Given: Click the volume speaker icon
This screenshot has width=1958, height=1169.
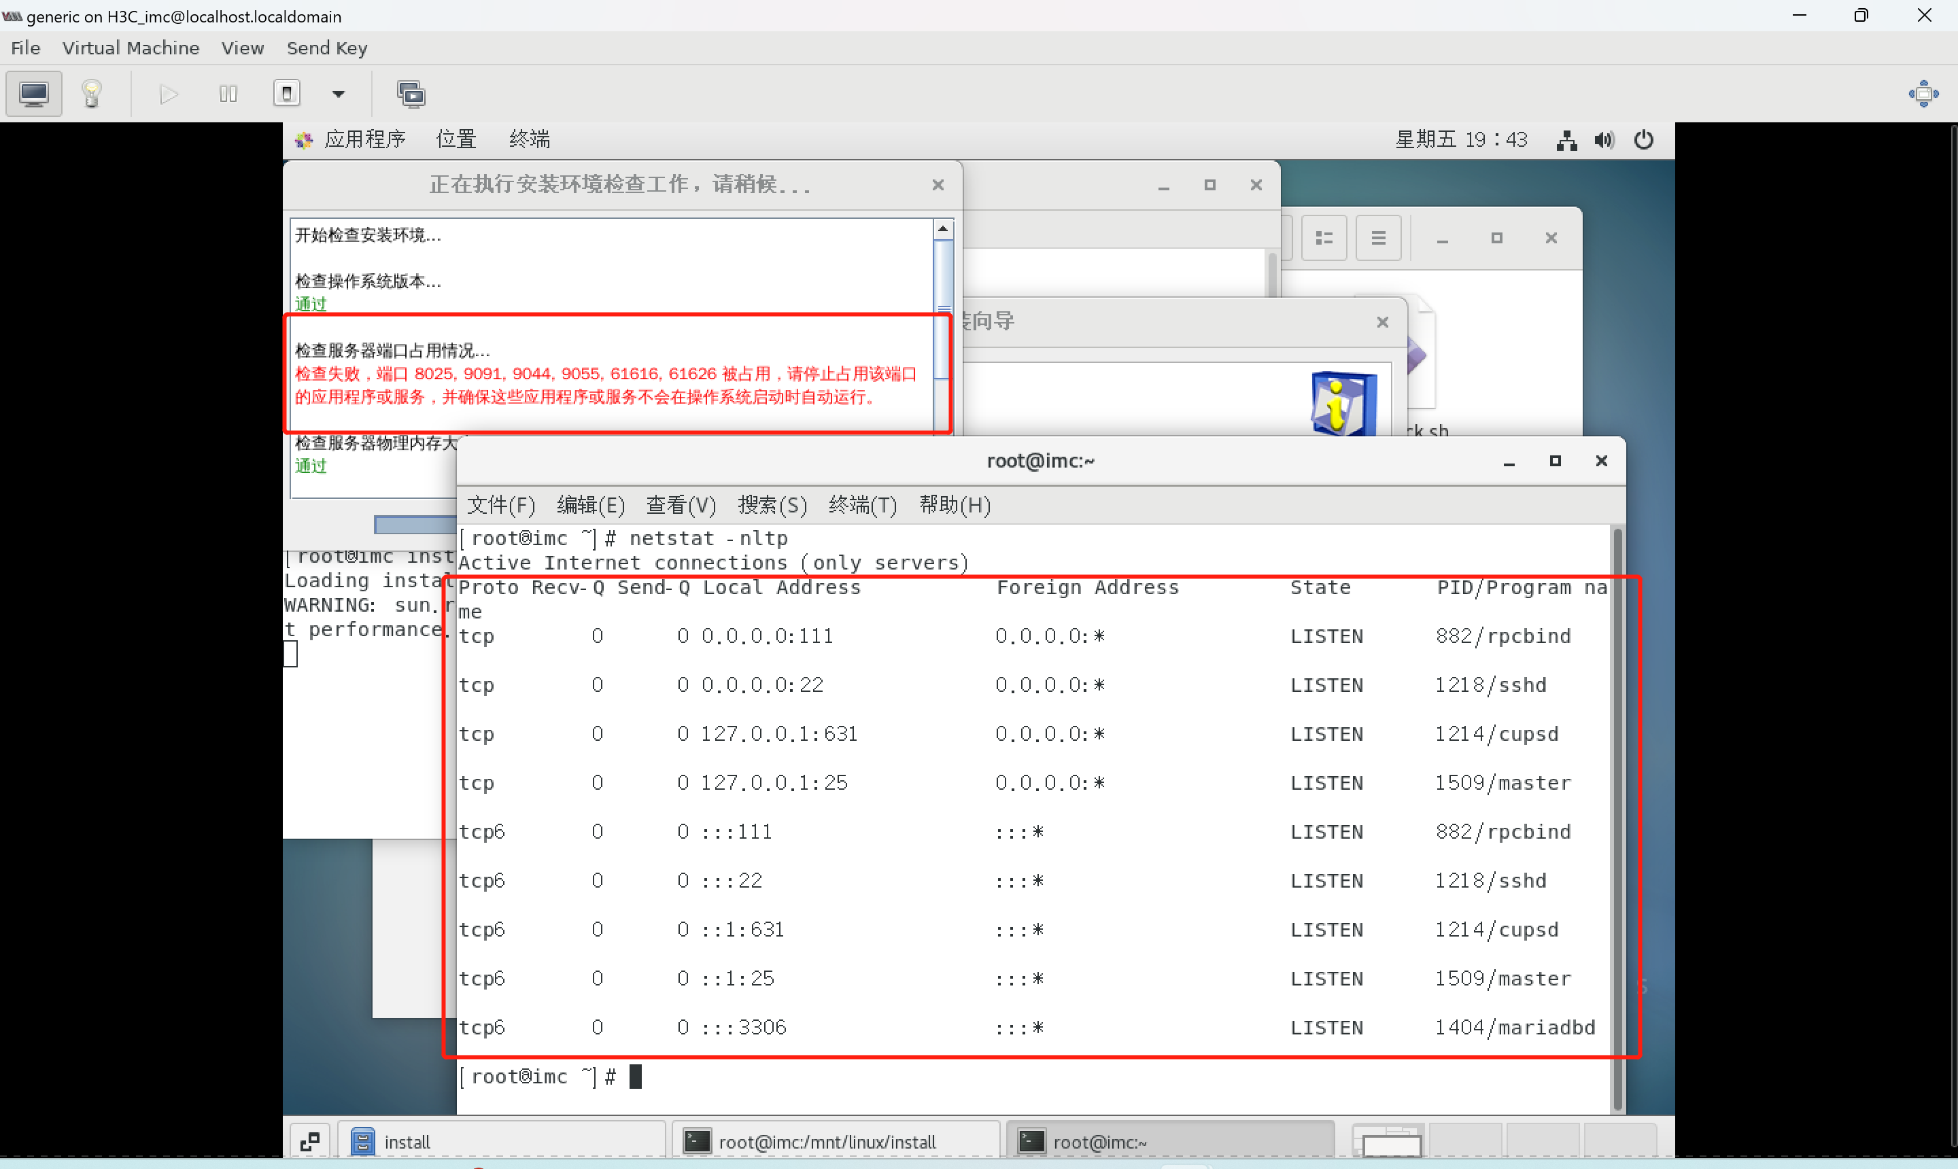Looking at the screenshot, I should click(x=1604, y=140).
